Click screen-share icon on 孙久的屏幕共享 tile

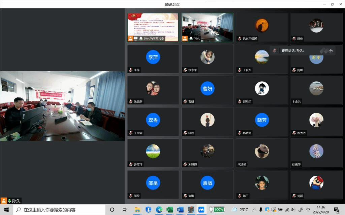point(135,39)
